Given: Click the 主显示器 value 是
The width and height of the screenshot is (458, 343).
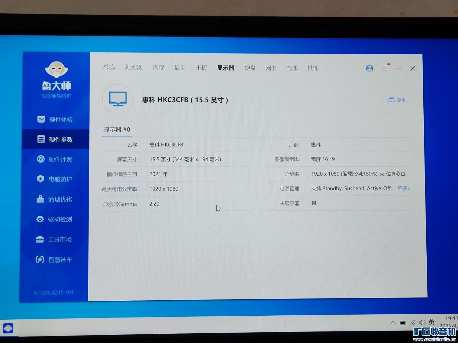Looking at the screenshot, I should (314, 203).
